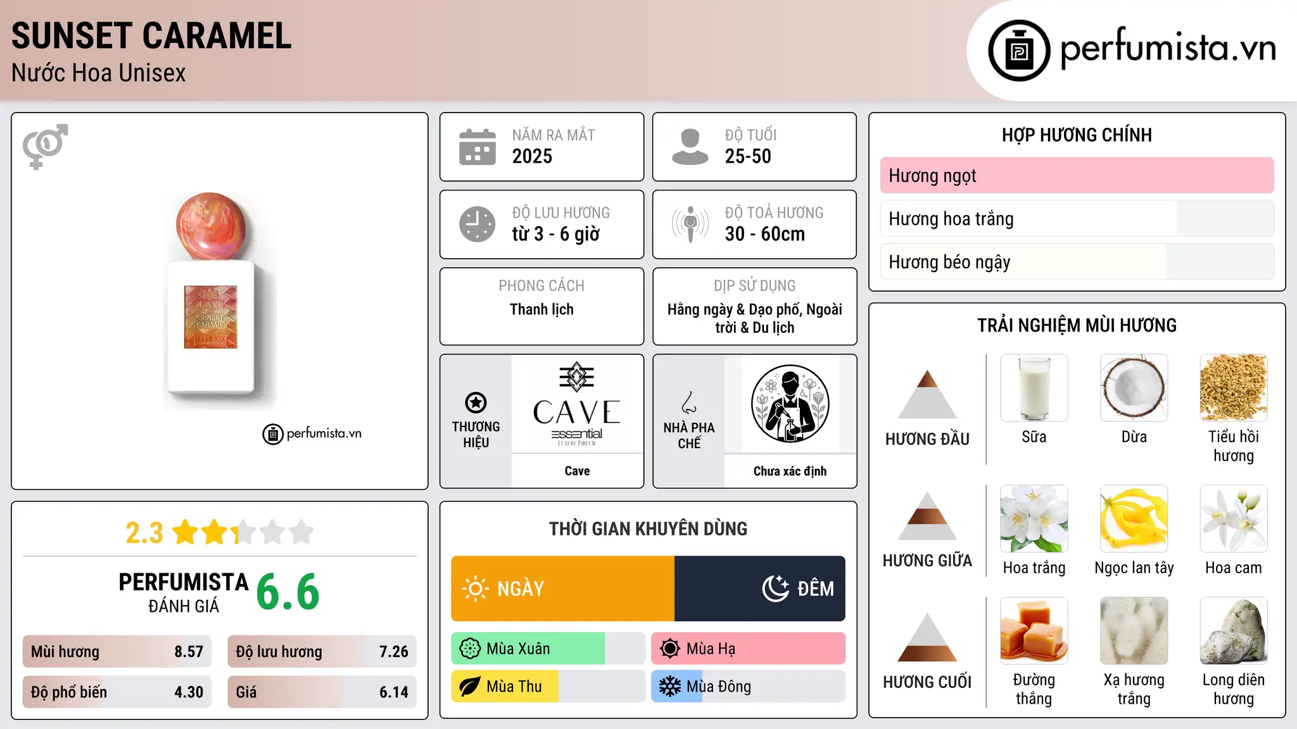Viewport: 1297px width, 729px height.
Task: Select the Đêm nighttime segment
Action: click(760, 589)
